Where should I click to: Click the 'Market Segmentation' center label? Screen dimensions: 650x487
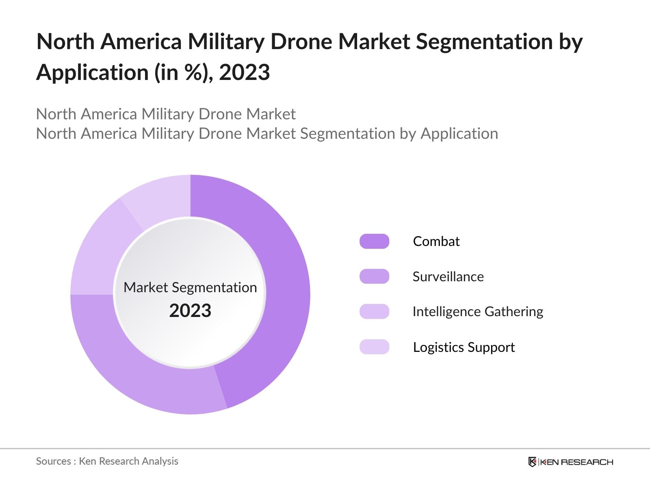pyautogui.click(x=190, y=287)
